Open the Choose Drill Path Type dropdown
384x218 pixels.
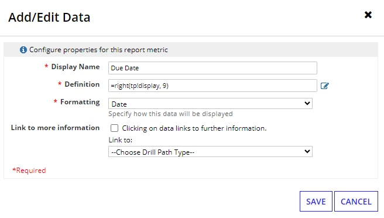210,152
